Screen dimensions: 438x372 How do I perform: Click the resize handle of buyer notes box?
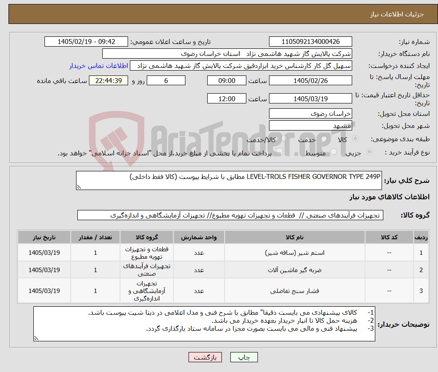click(36, 338)
